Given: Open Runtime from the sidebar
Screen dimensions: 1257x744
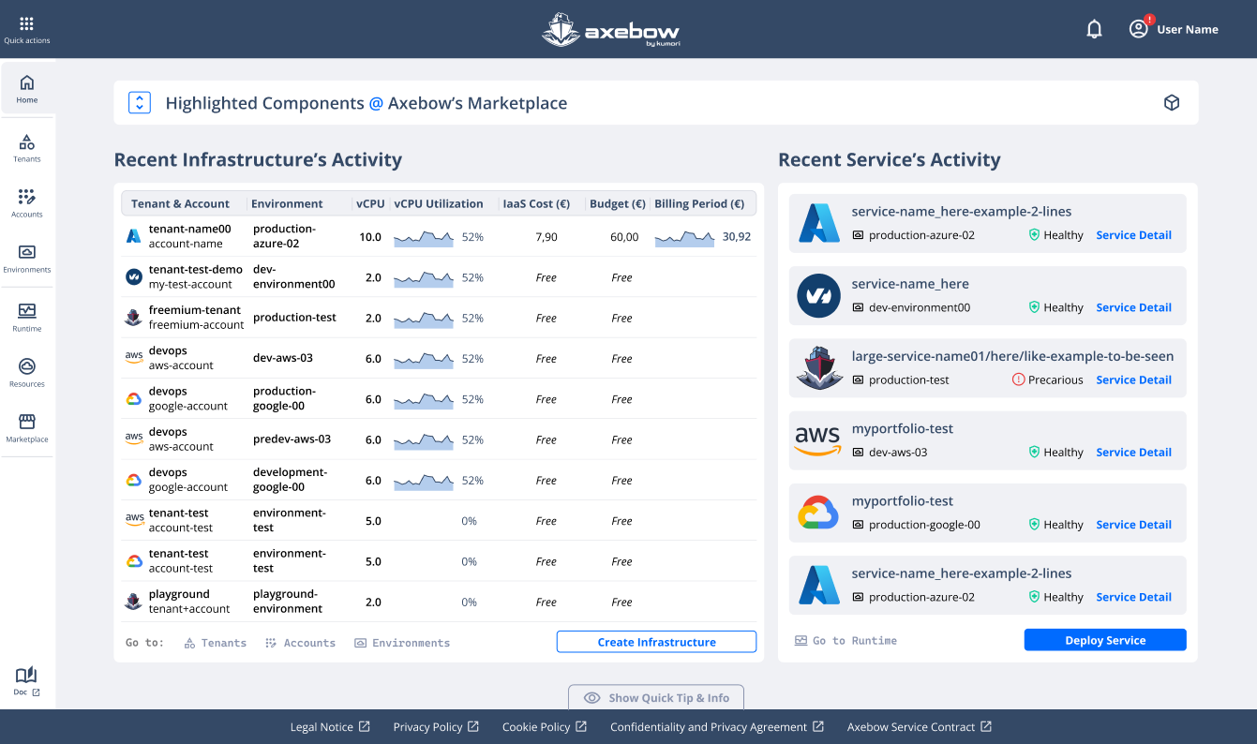Looking at the screenshot, I should pyautogui.click(x=27, y=317).
